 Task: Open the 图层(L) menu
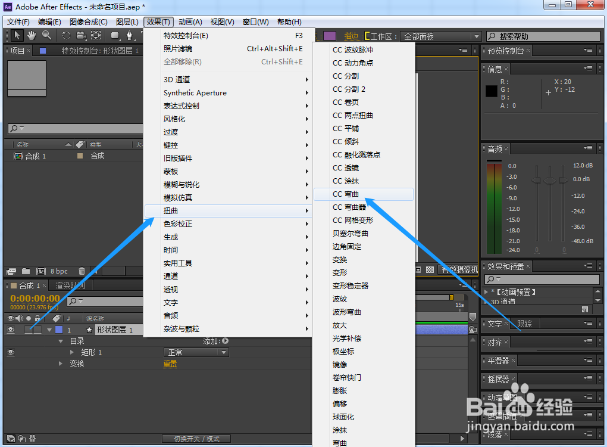[x=127, y=21]
